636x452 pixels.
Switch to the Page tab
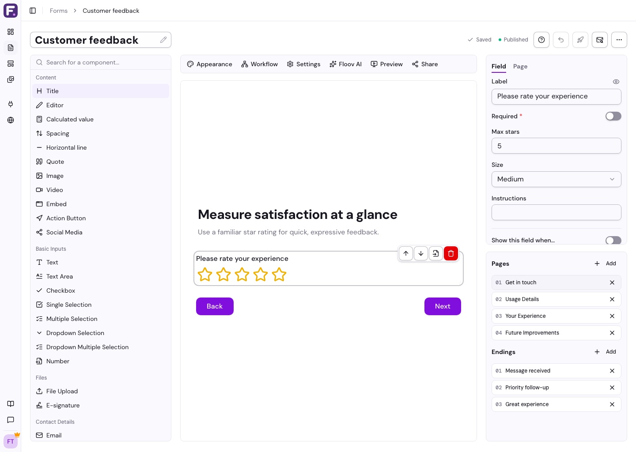(520, 66)
